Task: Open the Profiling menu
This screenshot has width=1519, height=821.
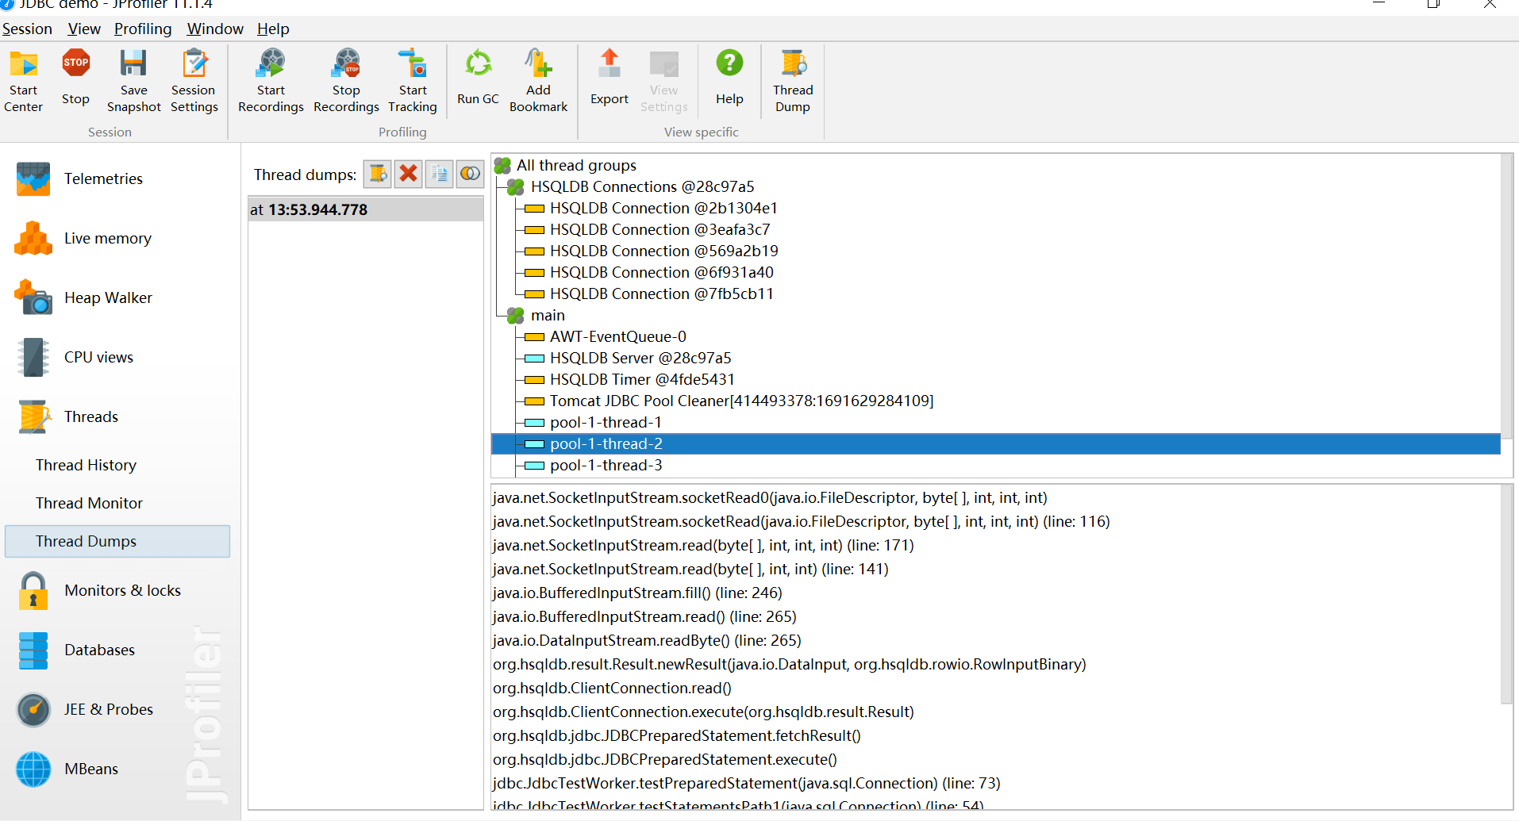Action: (x=143, y=29)
